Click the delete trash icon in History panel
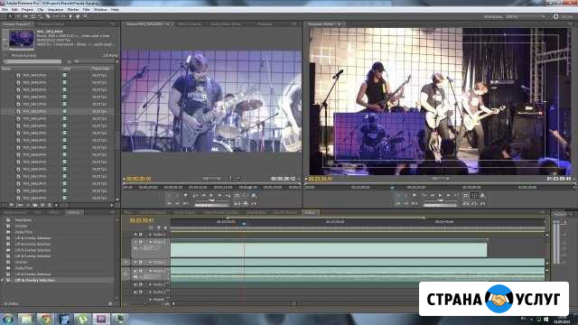This screenshot has height=325, width=578. [110, 303]
